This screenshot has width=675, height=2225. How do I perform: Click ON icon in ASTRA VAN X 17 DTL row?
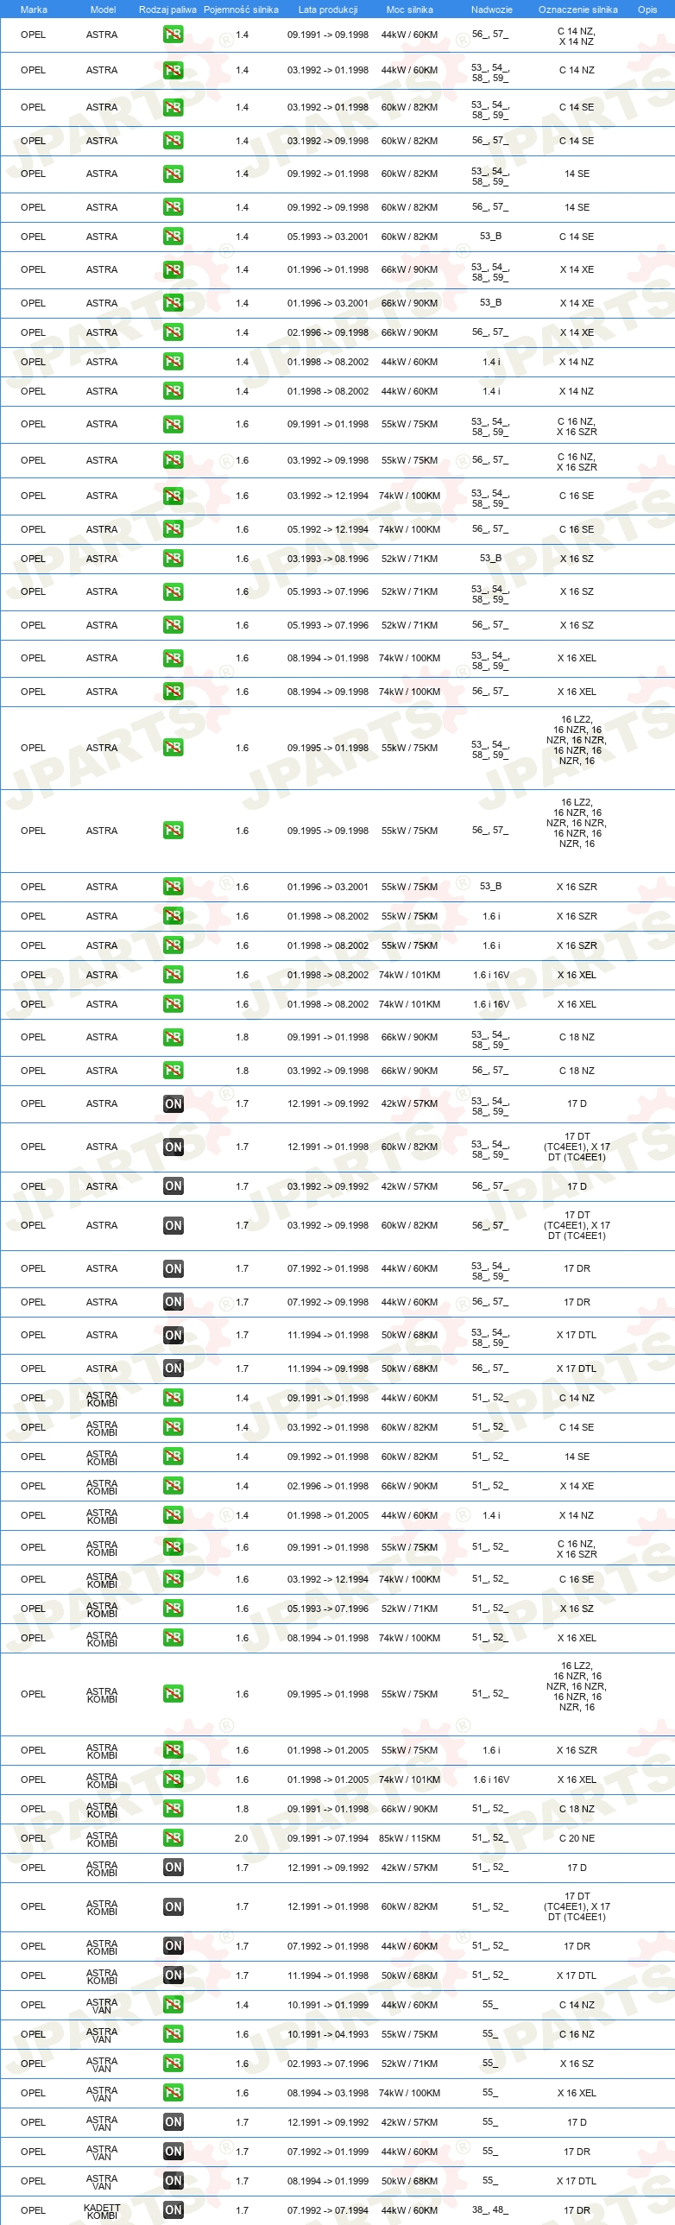[173, 2181]
